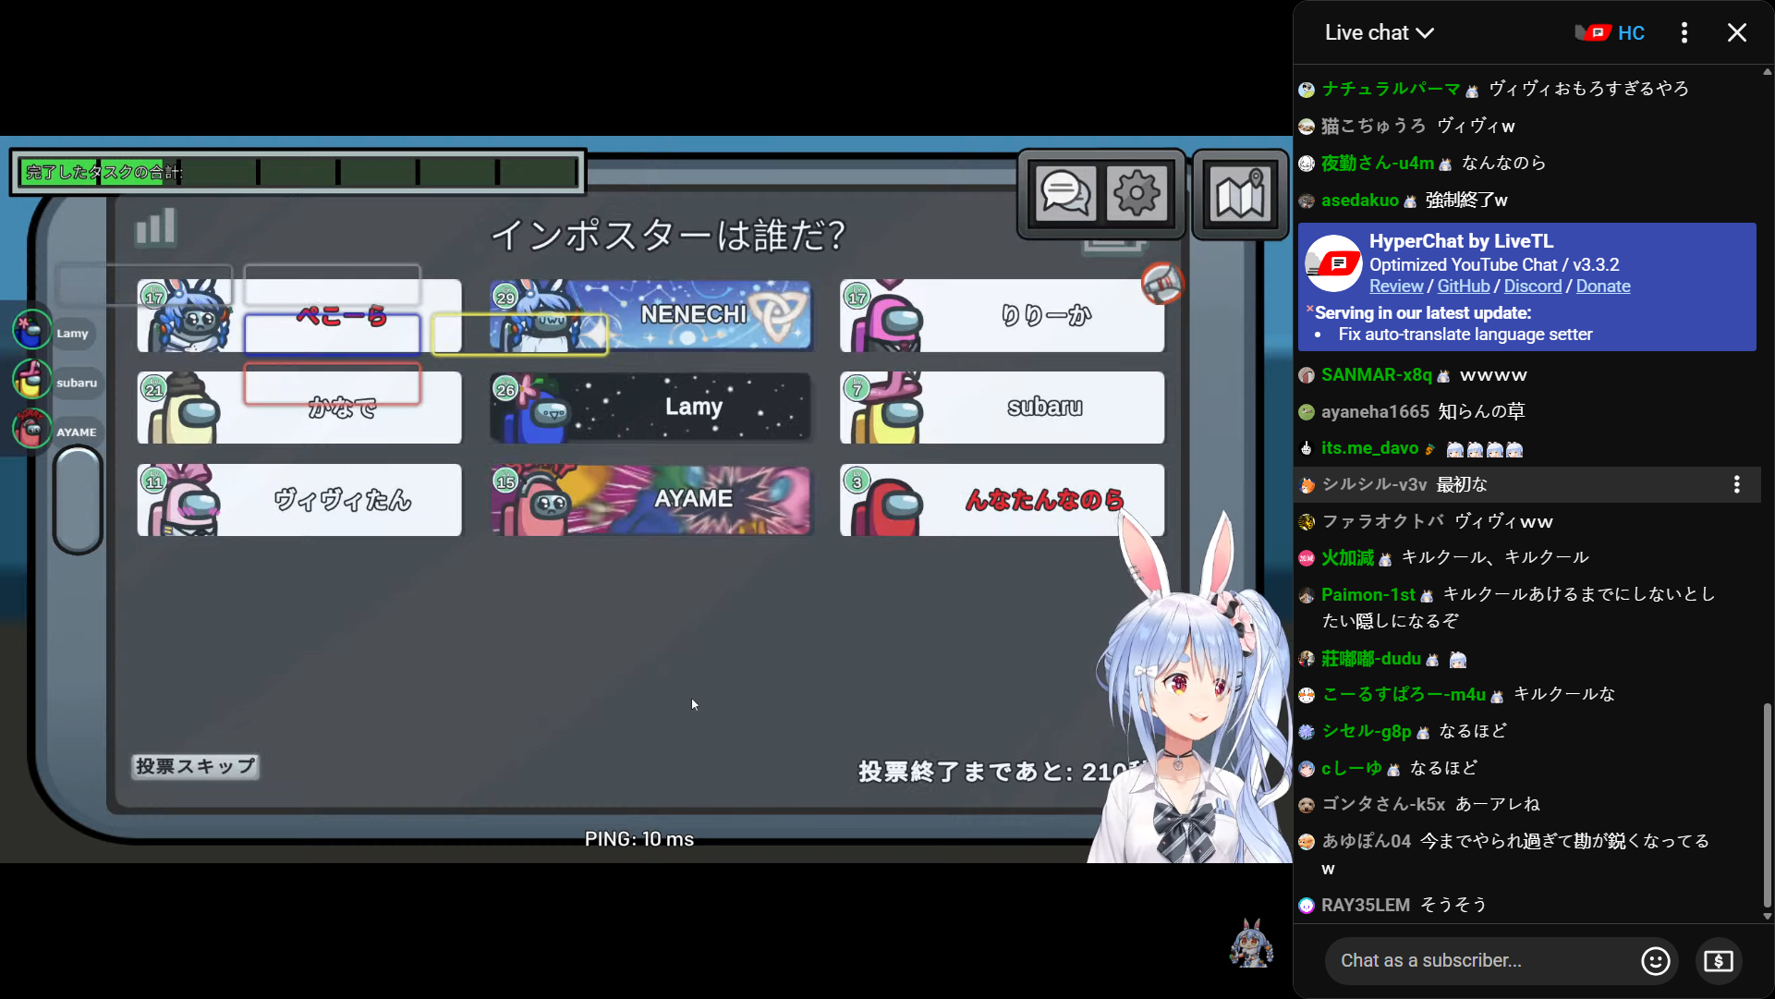1775x999 pixels.
Task: Click username ナチュラルパーマ in chat
Action: 1391,89
